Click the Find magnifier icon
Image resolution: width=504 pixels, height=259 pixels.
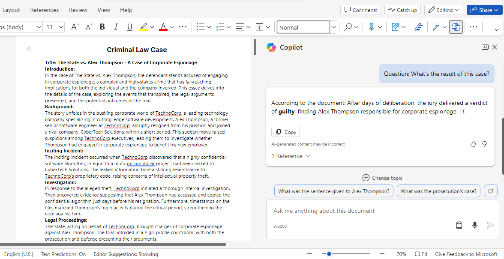(x=348, y=27)
